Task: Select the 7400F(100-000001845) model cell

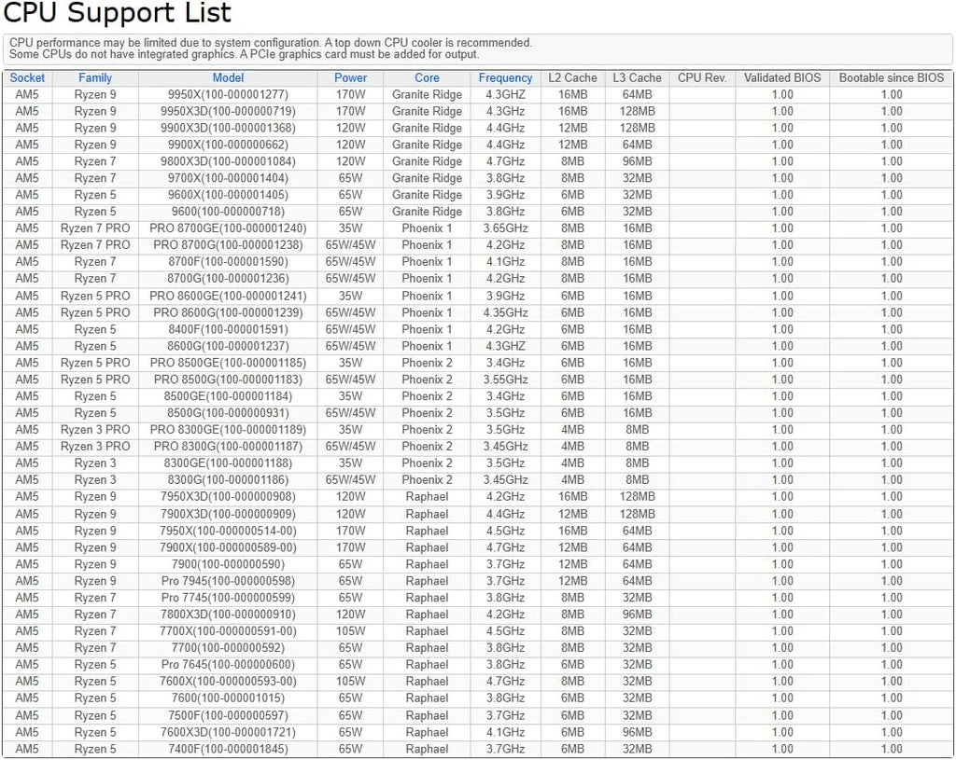Action: [228, 749]
